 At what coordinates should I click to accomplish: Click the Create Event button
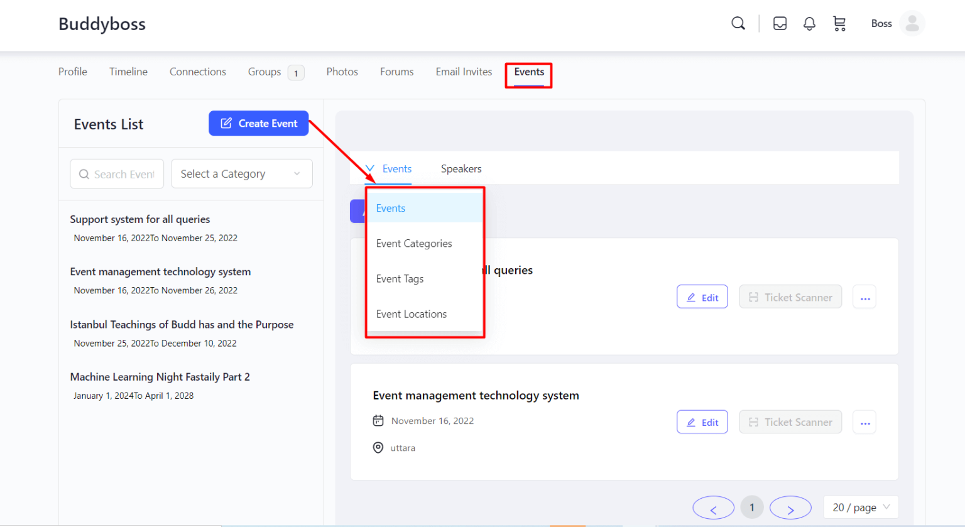[x=258, y=123]
